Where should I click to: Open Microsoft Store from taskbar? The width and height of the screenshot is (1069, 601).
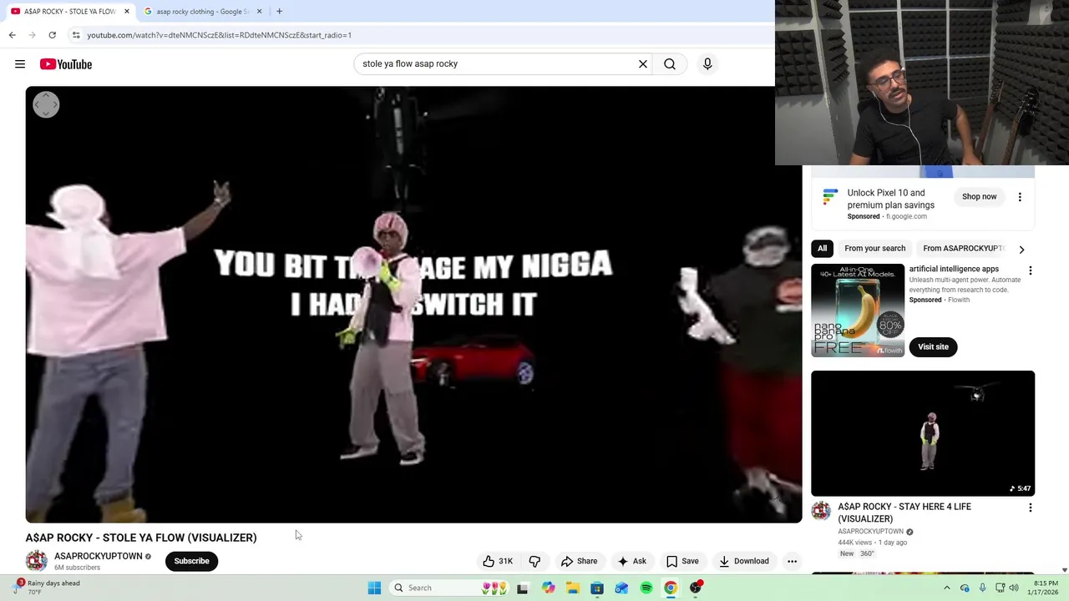click(597, 588)
